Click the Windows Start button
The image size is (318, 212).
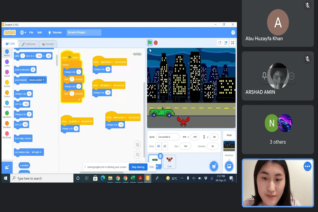click(6, 178)
